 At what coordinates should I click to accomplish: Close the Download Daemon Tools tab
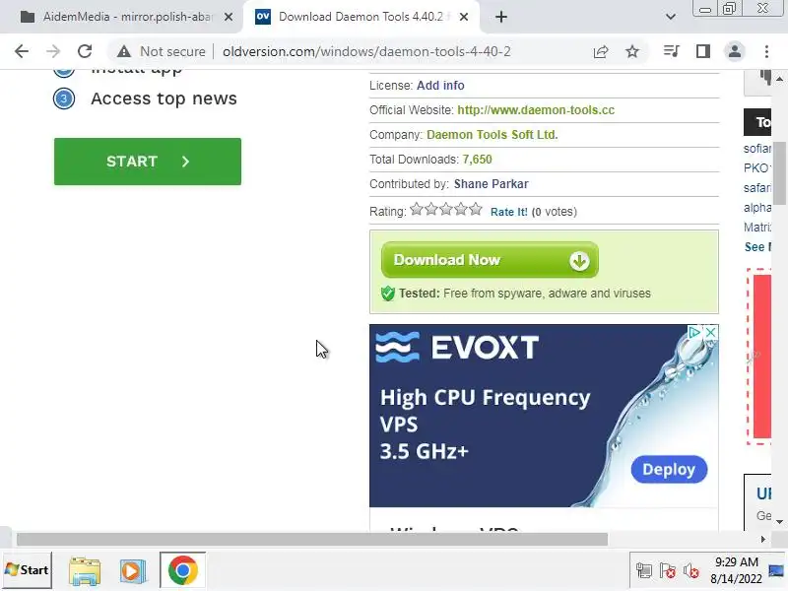(464, 17)
